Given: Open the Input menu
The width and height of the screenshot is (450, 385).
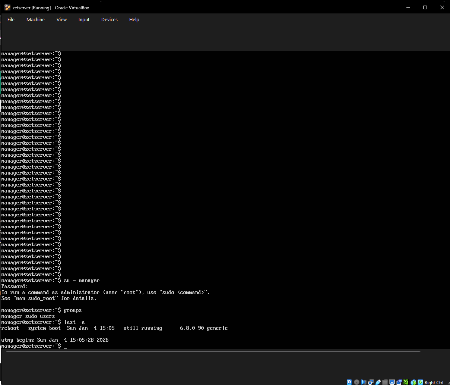Looking at the screenshot, I should tap(84, 19).
